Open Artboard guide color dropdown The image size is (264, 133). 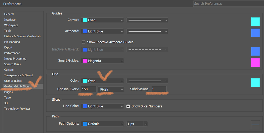102,31
